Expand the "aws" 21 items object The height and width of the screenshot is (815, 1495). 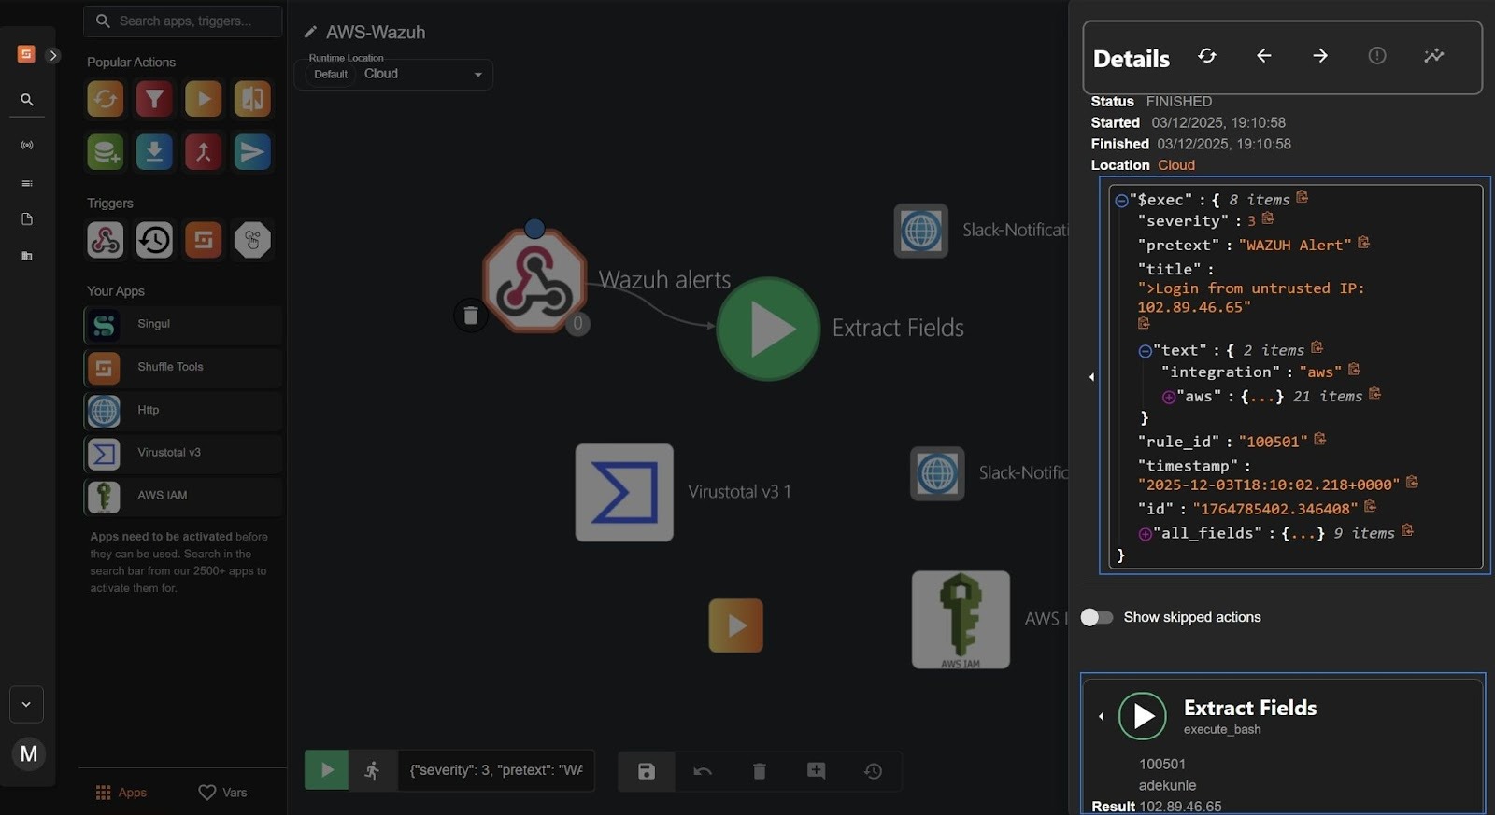pos(1168,397)
